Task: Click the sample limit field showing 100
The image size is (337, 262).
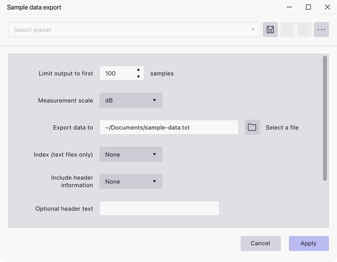Action: point(122,73)
